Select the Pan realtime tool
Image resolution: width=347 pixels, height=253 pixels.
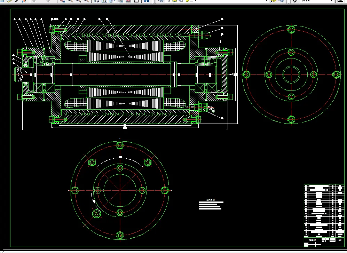62,1
